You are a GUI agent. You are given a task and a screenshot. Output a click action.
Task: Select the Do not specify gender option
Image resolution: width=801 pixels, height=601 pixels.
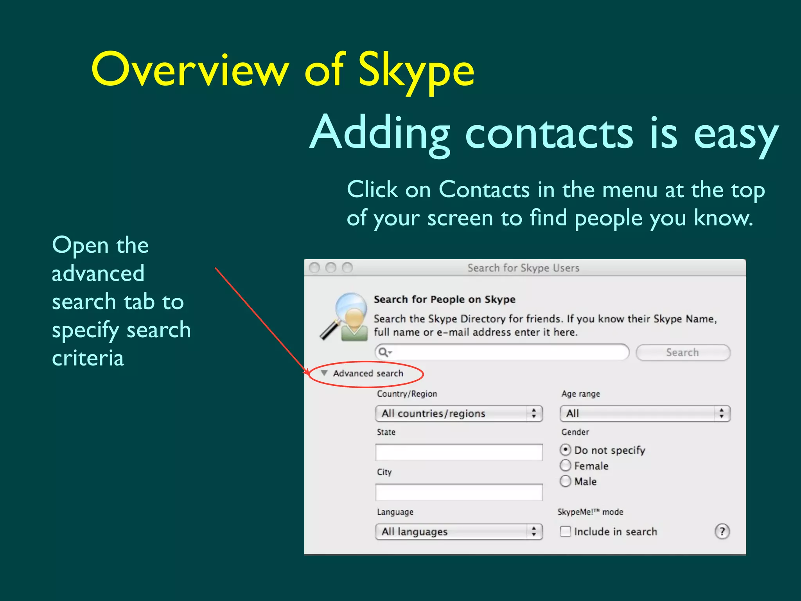click(x=565, y=450)
